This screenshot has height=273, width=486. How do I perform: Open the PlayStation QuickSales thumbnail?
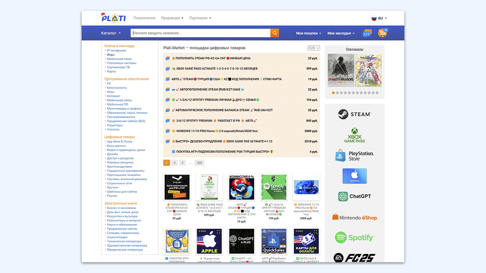(x=274, y=241)
